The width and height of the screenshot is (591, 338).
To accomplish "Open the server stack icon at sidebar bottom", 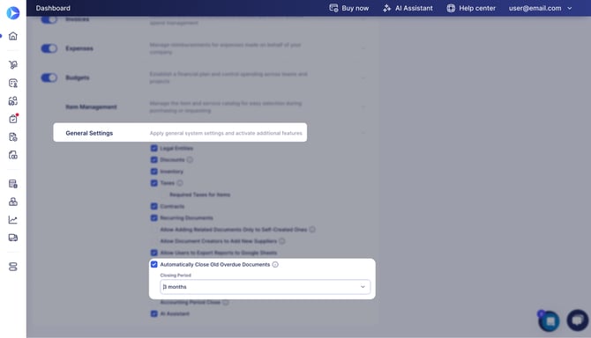I will (13, 267).
